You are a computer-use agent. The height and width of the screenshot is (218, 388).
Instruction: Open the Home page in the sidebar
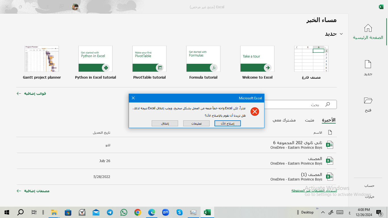(368, 32)
